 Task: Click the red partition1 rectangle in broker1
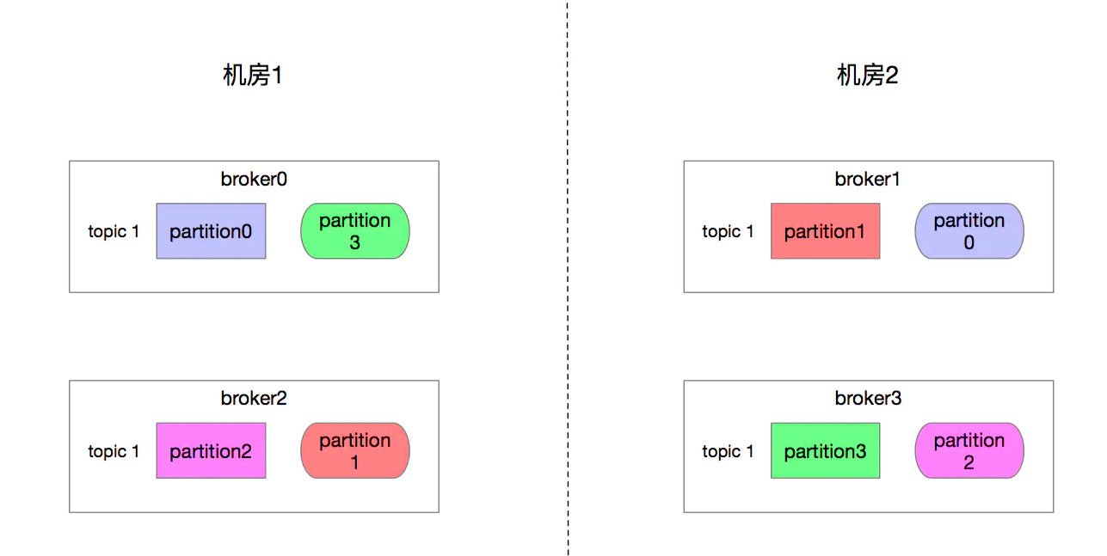tap(825, 231)
